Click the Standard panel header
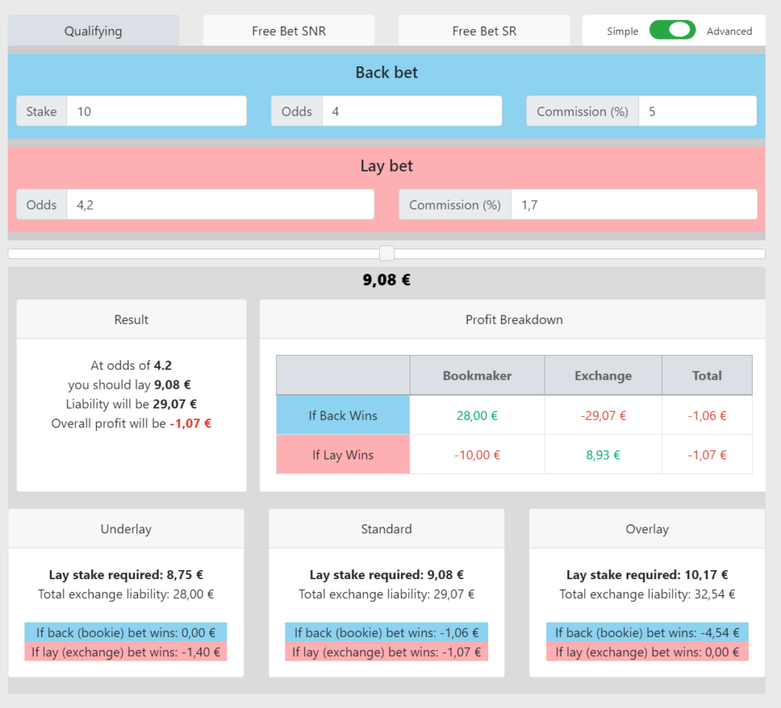 click(386, 528)
